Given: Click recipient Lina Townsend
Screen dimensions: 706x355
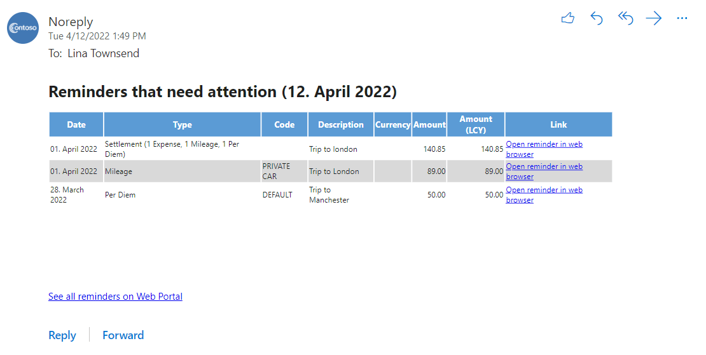Looking at the screenshot, I should [103, 53].
